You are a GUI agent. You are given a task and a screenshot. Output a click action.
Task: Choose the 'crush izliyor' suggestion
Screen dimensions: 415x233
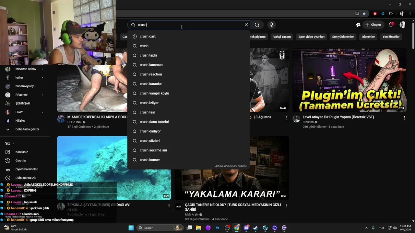pyautogui.click(x=189, y=103)
